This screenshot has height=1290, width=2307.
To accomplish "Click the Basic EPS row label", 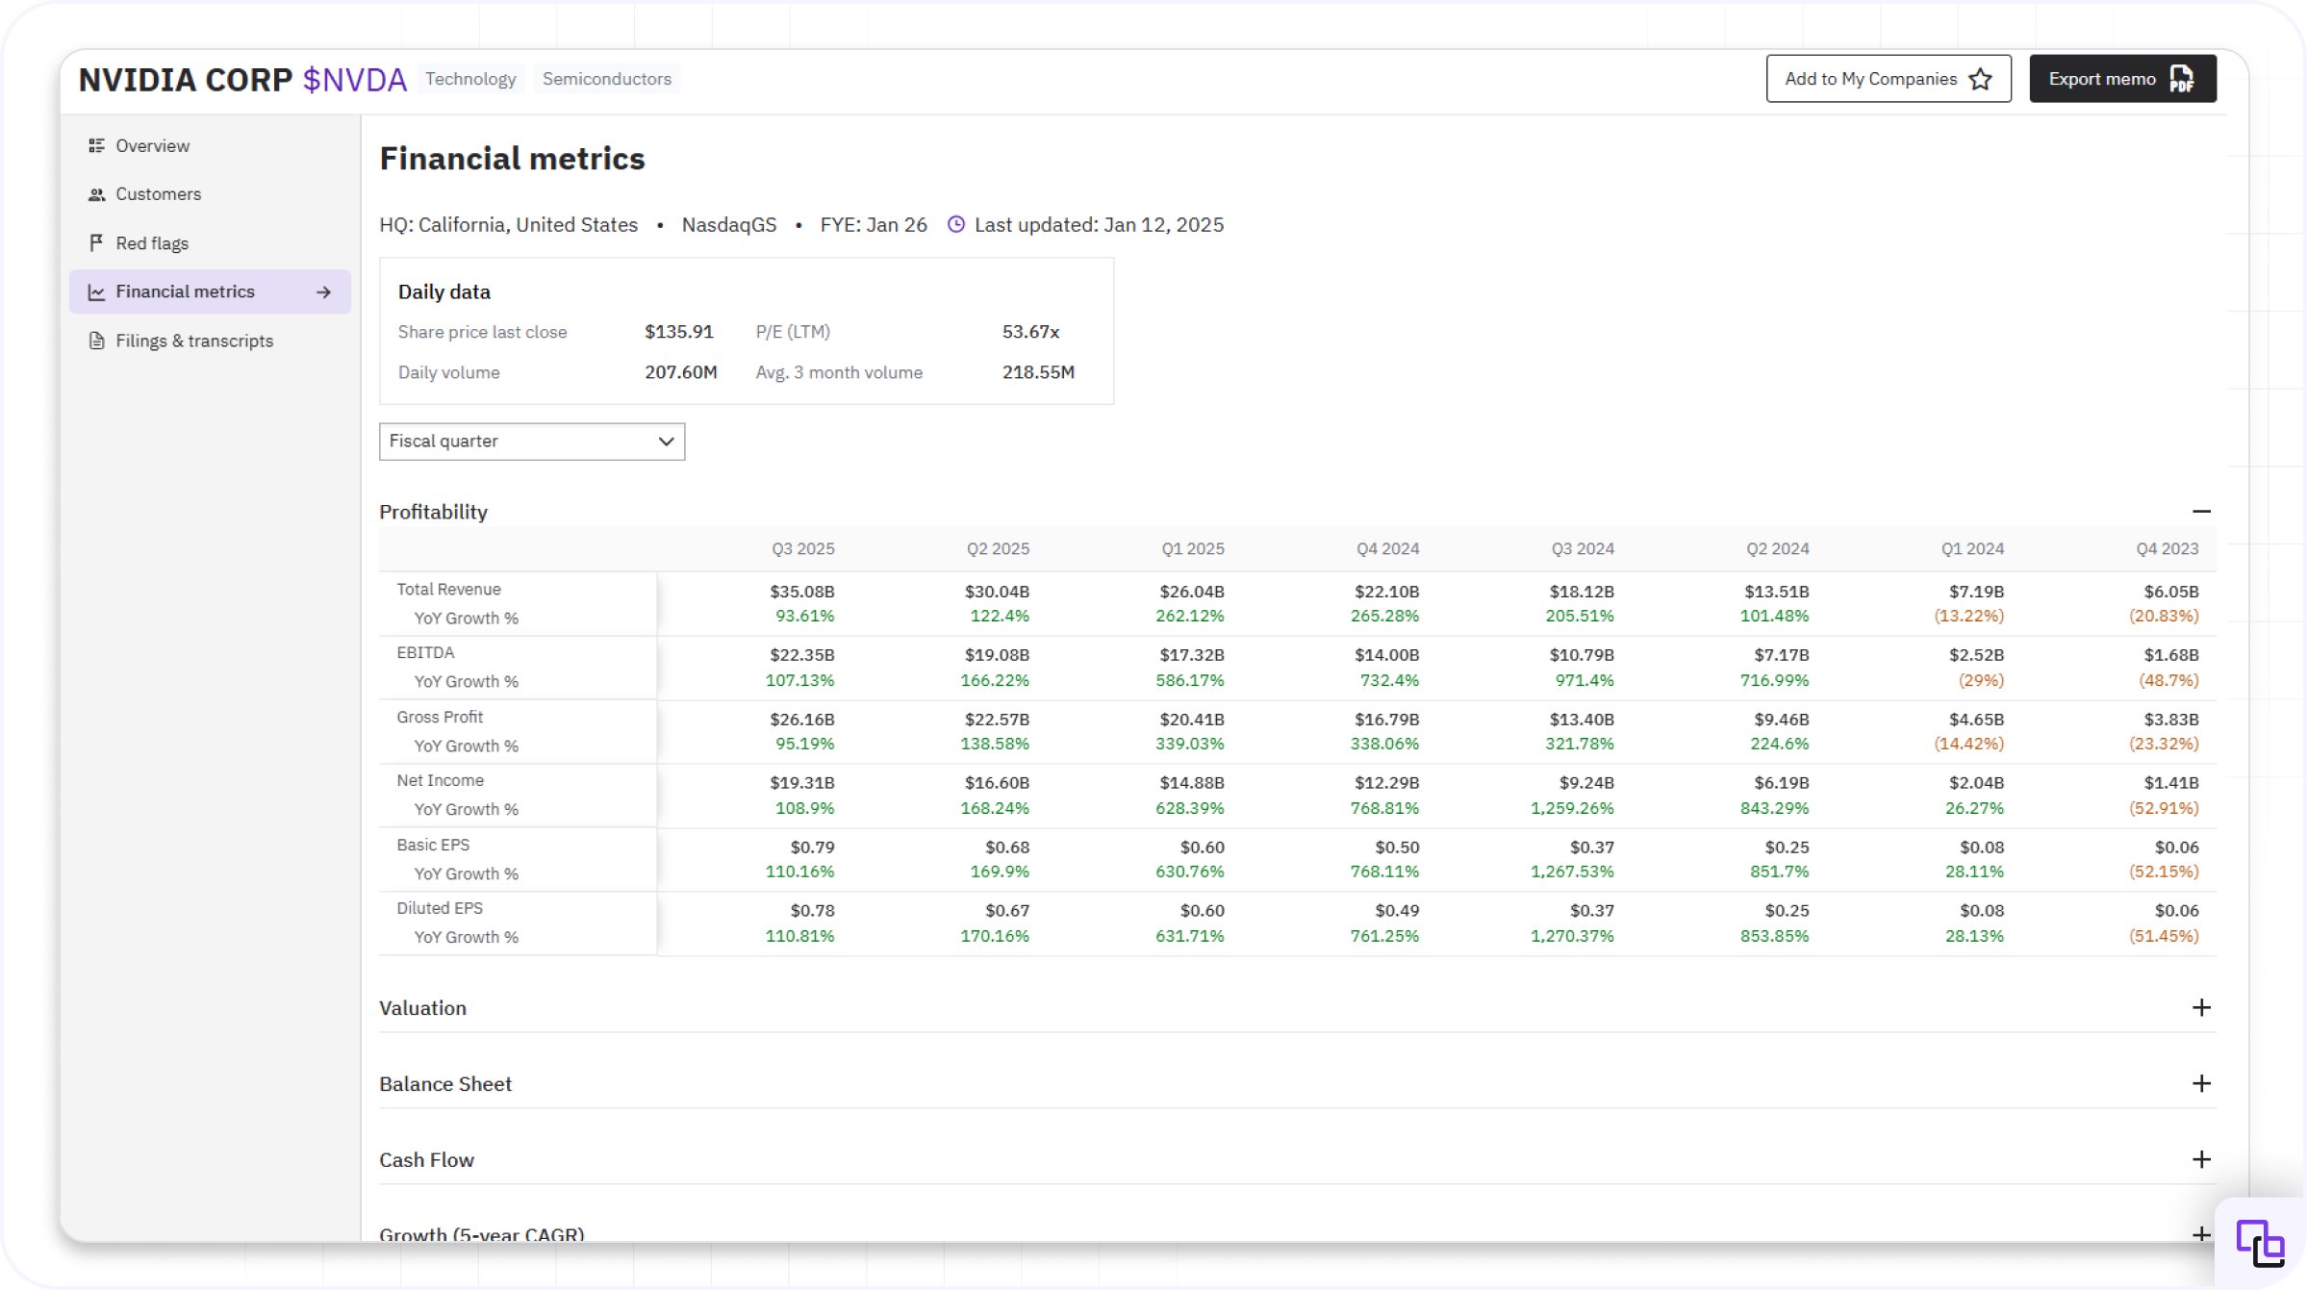I will pos(433,845).
